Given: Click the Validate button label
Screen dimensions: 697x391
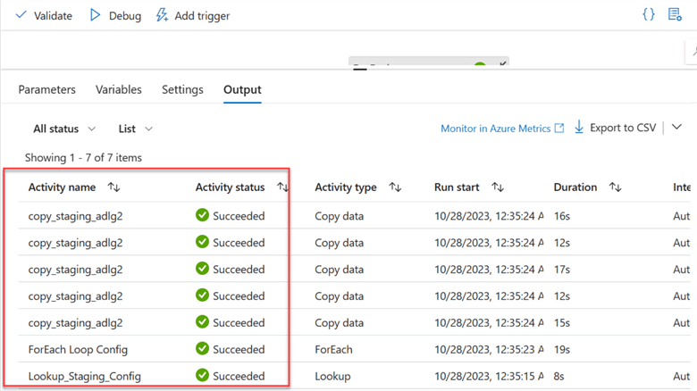Looking at the screenshot, I should tap(53, 16).
